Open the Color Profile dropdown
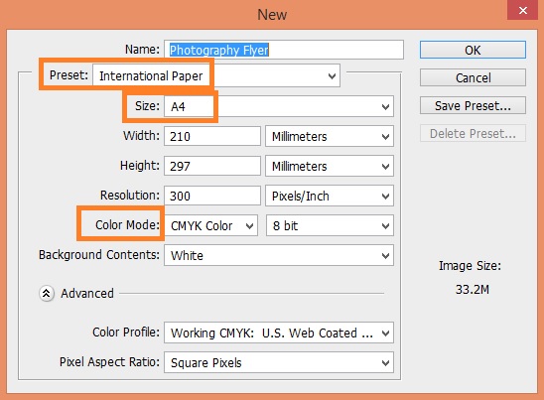Screen dimensions: 544x400 [279, 333]
